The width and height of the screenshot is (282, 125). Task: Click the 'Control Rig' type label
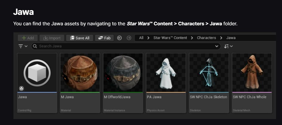[x=24, y=110]
